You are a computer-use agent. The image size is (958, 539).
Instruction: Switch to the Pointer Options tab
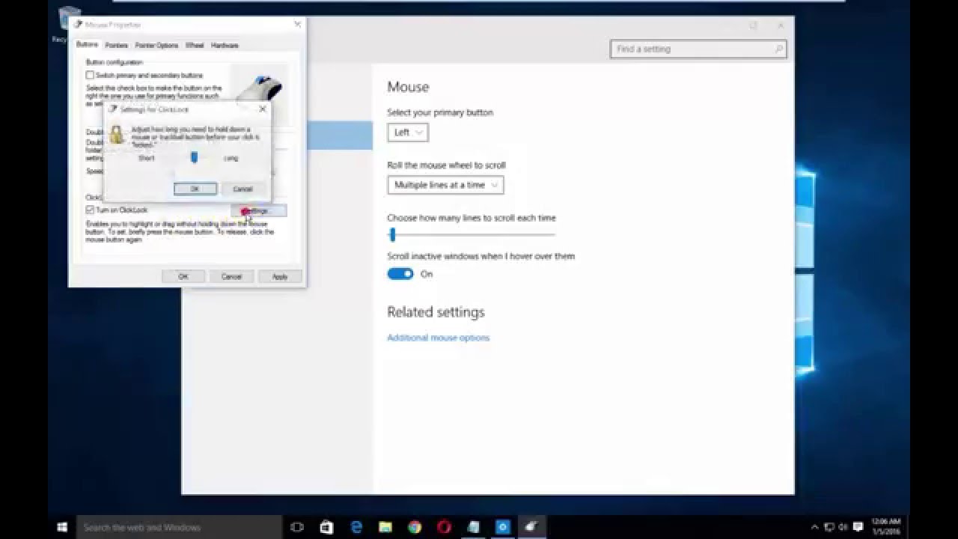click(x=156, y=46)
